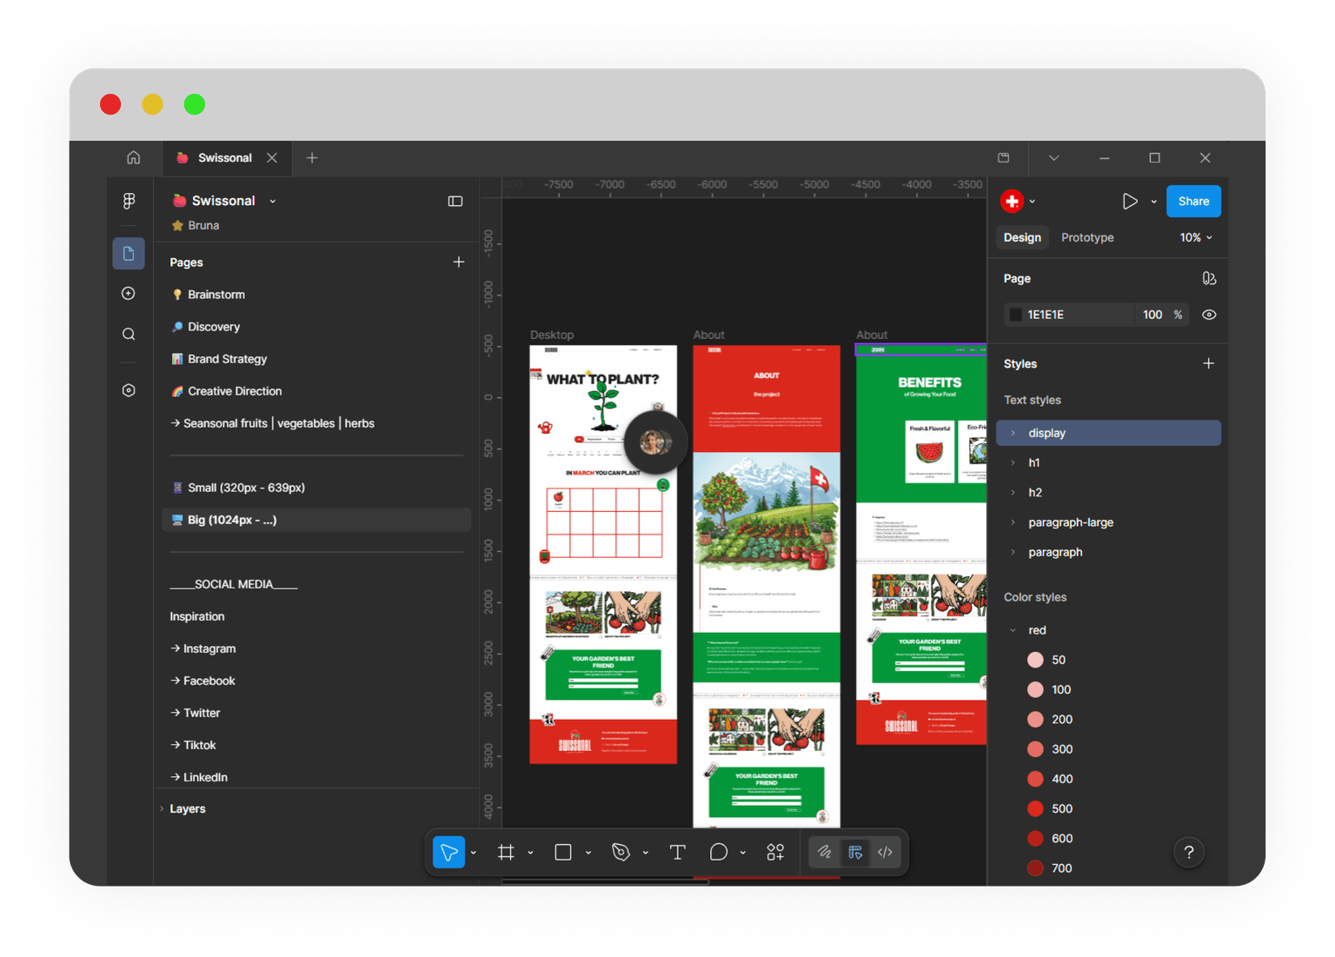The width and height of the screenshot is (1335, 957).
Task: Switch to the Design tab
Action: [x=1022, y=237]
